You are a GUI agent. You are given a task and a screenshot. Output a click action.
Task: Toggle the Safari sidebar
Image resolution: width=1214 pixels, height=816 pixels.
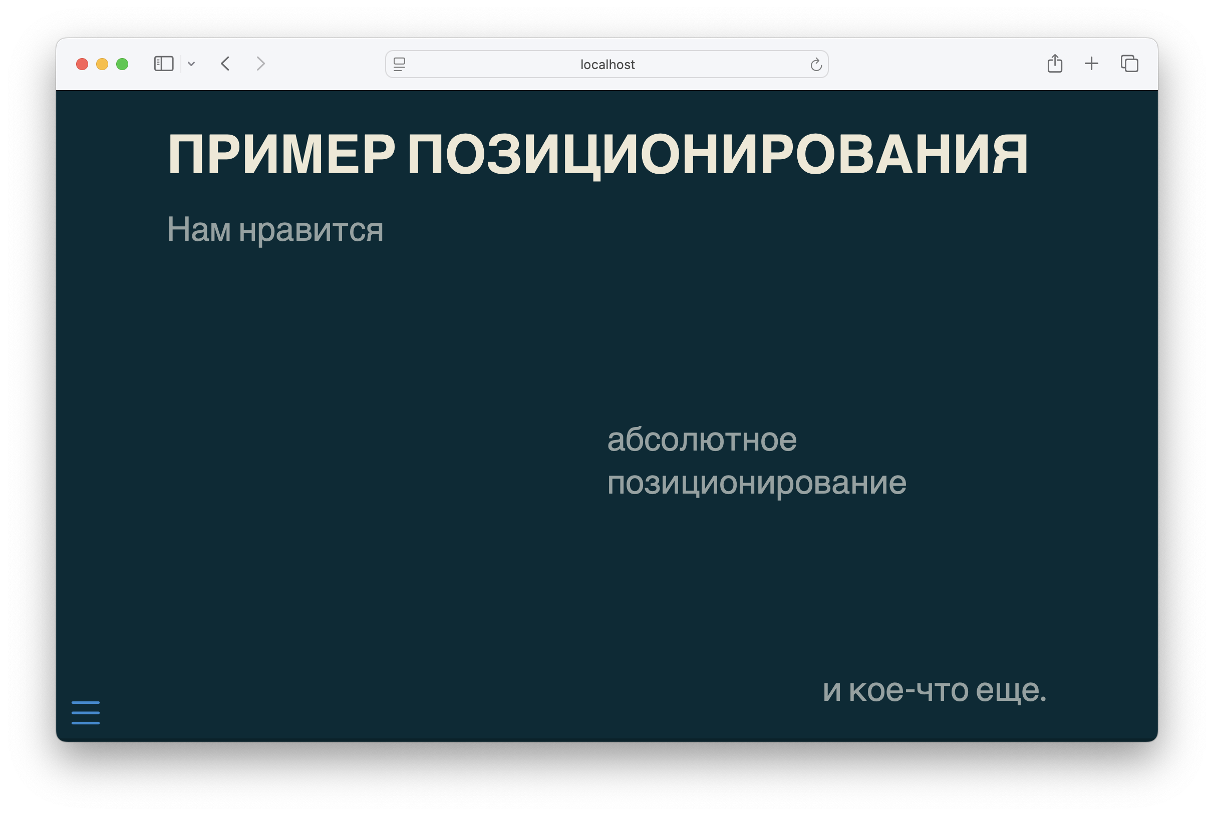point(163,64)
